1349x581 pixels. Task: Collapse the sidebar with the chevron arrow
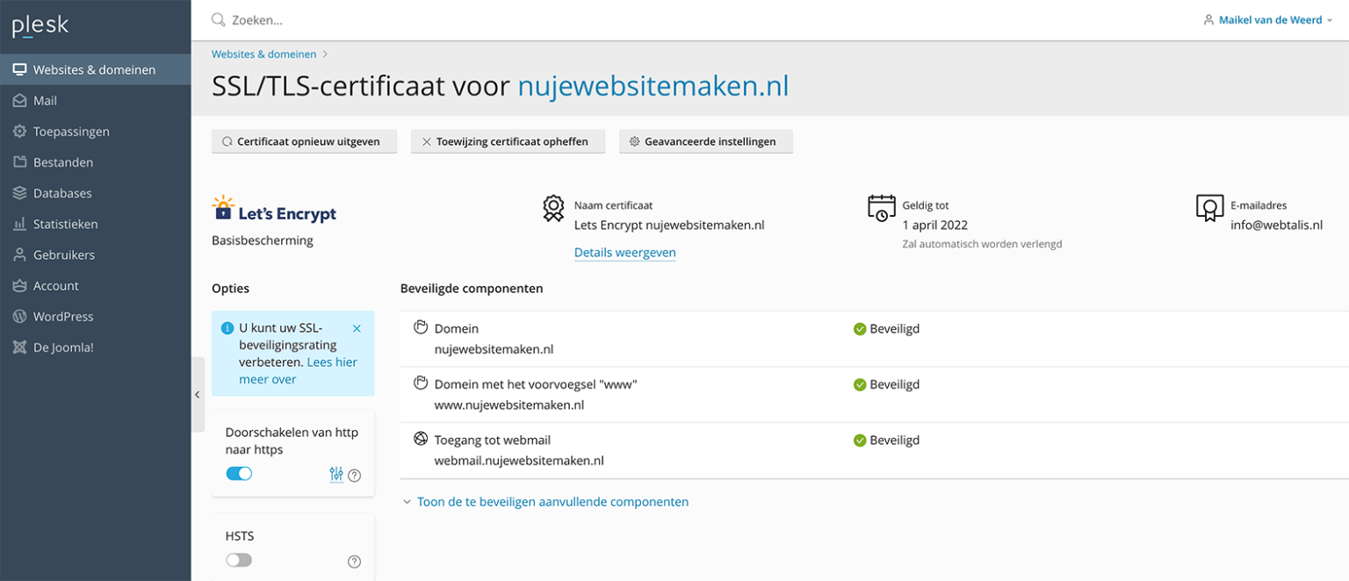tap(198, 394)
